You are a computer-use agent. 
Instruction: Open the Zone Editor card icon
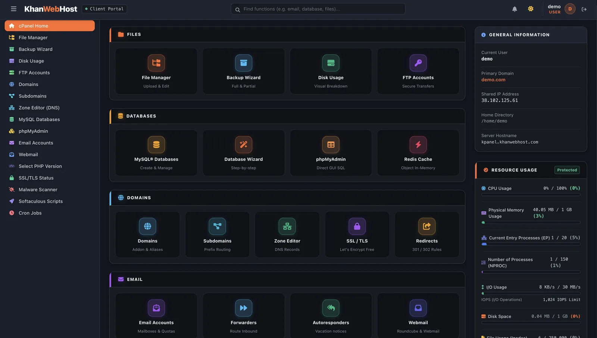pos(287,226)
